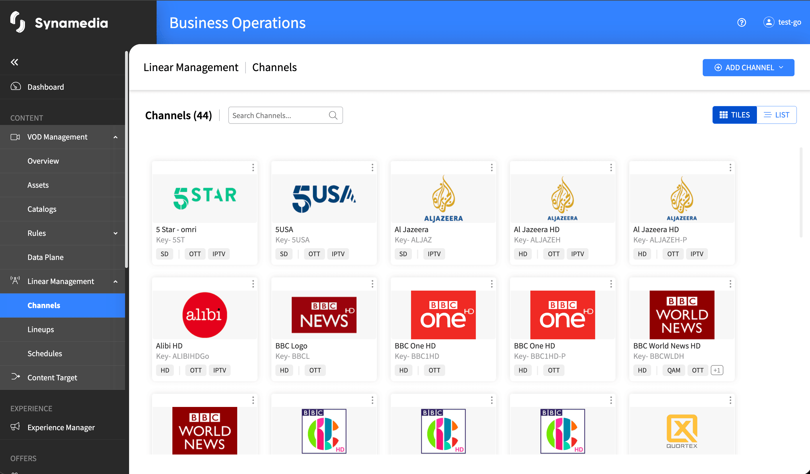Open kebab menu on BBC One HD BBC1HD-P tile
810x474 pixels.
coord(611,284)
